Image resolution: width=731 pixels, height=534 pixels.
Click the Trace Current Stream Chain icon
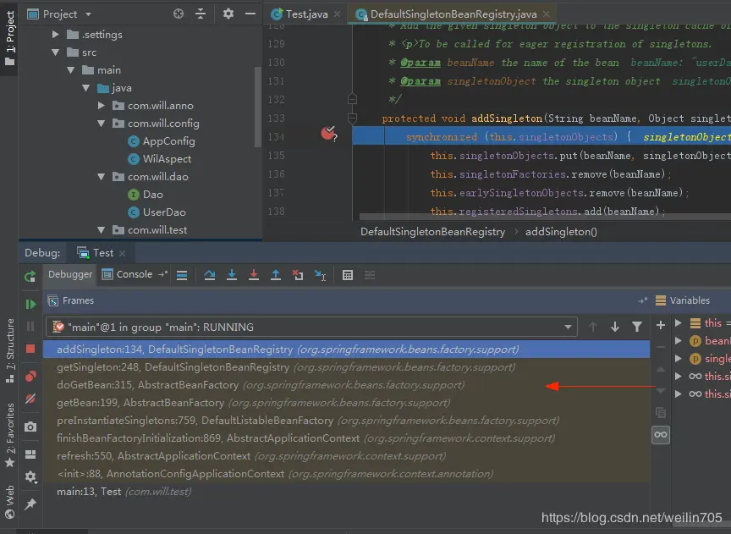[370, 275]
